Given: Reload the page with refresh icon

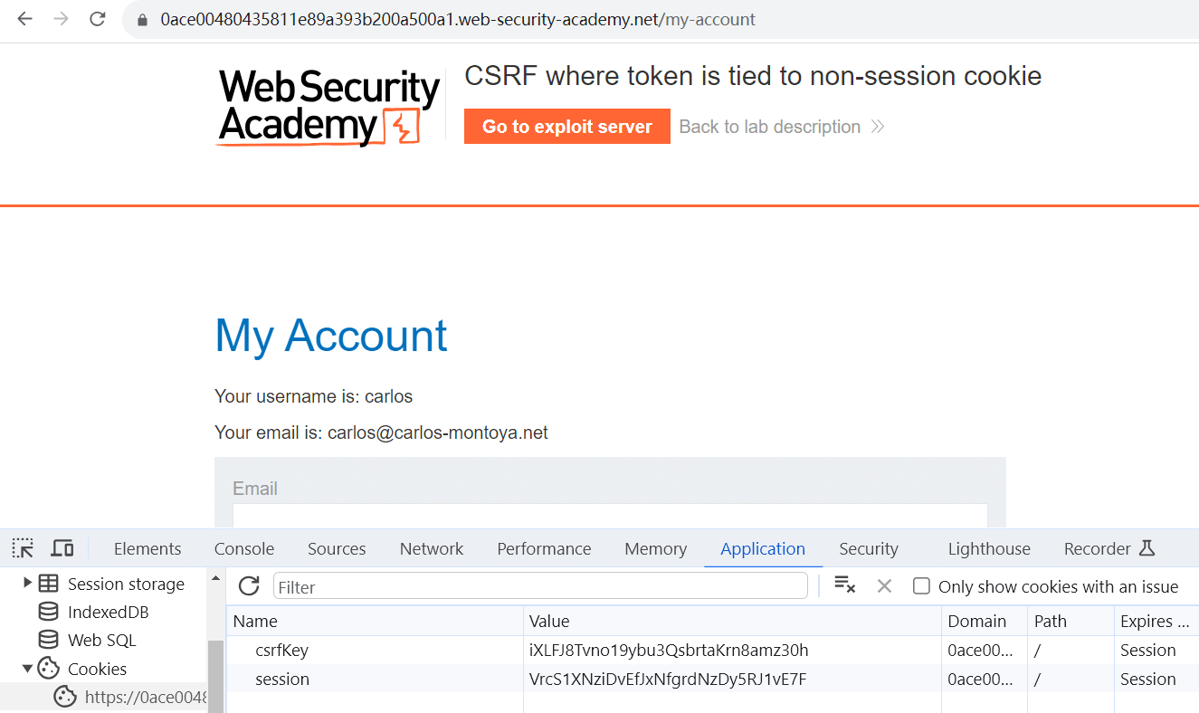Looking at the screenshot, I should tap(98, 19).
